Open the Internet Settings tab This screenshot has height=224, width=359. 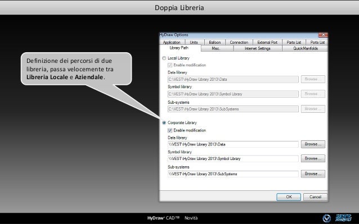258,48
